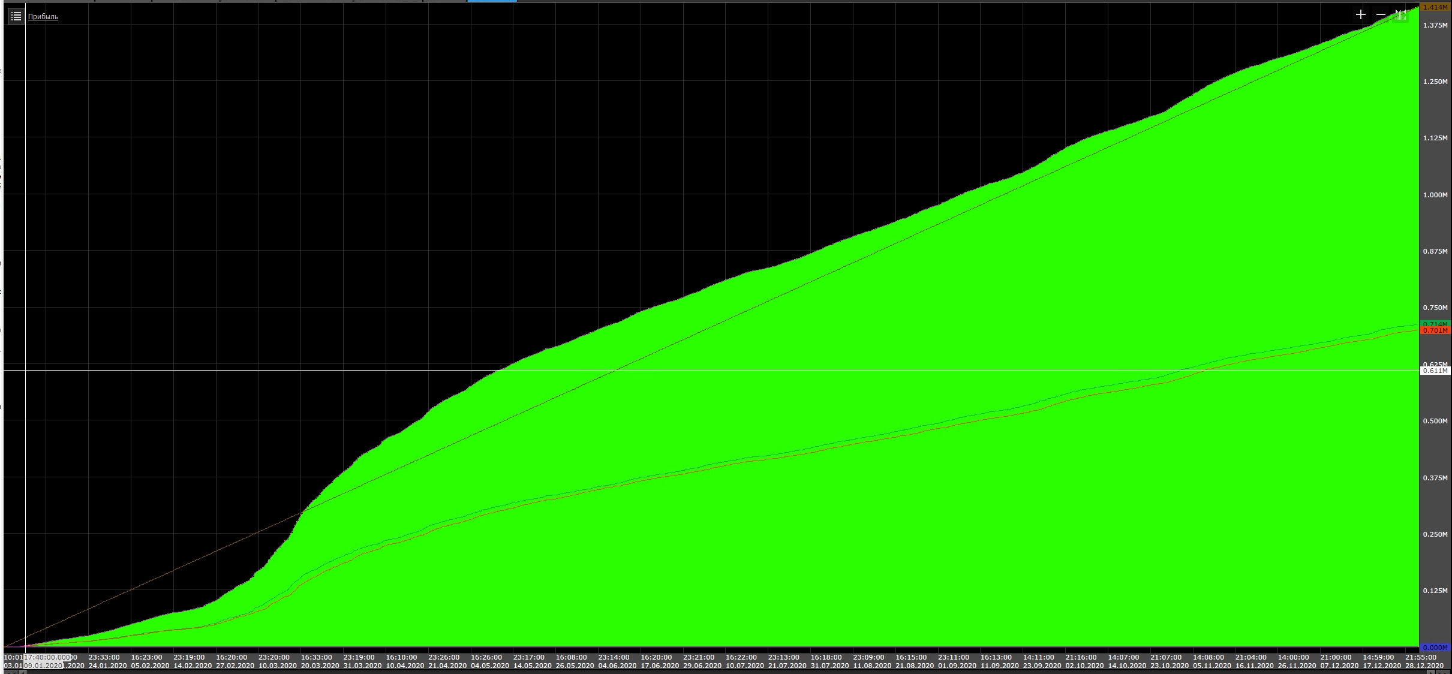Zoom out with the minus icon
This screenshot has height=674, width=1452.
[x=1381, y=14]
